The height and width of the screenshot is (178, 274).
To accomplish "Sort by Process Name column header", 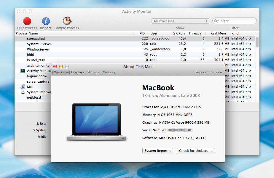I will click(x=74, y=33).
